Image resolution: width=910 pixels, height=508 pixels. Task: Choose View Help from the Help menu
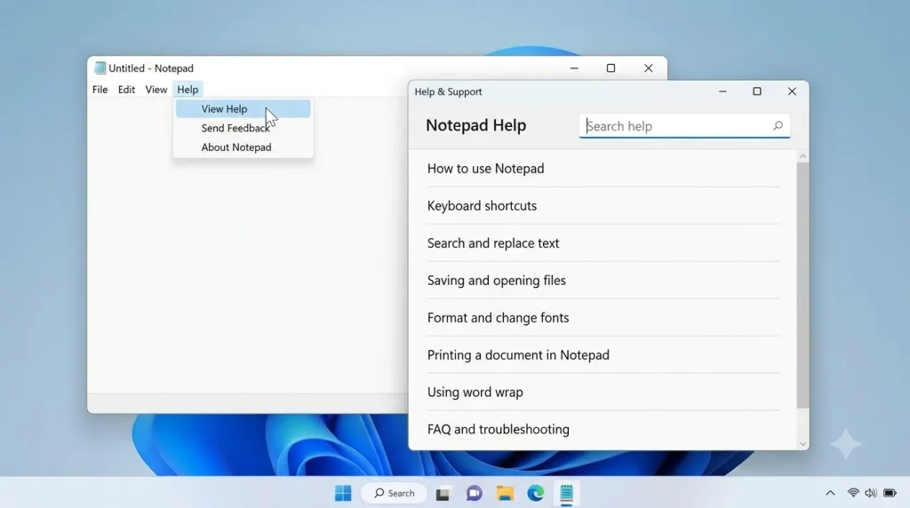coord(243,108)
